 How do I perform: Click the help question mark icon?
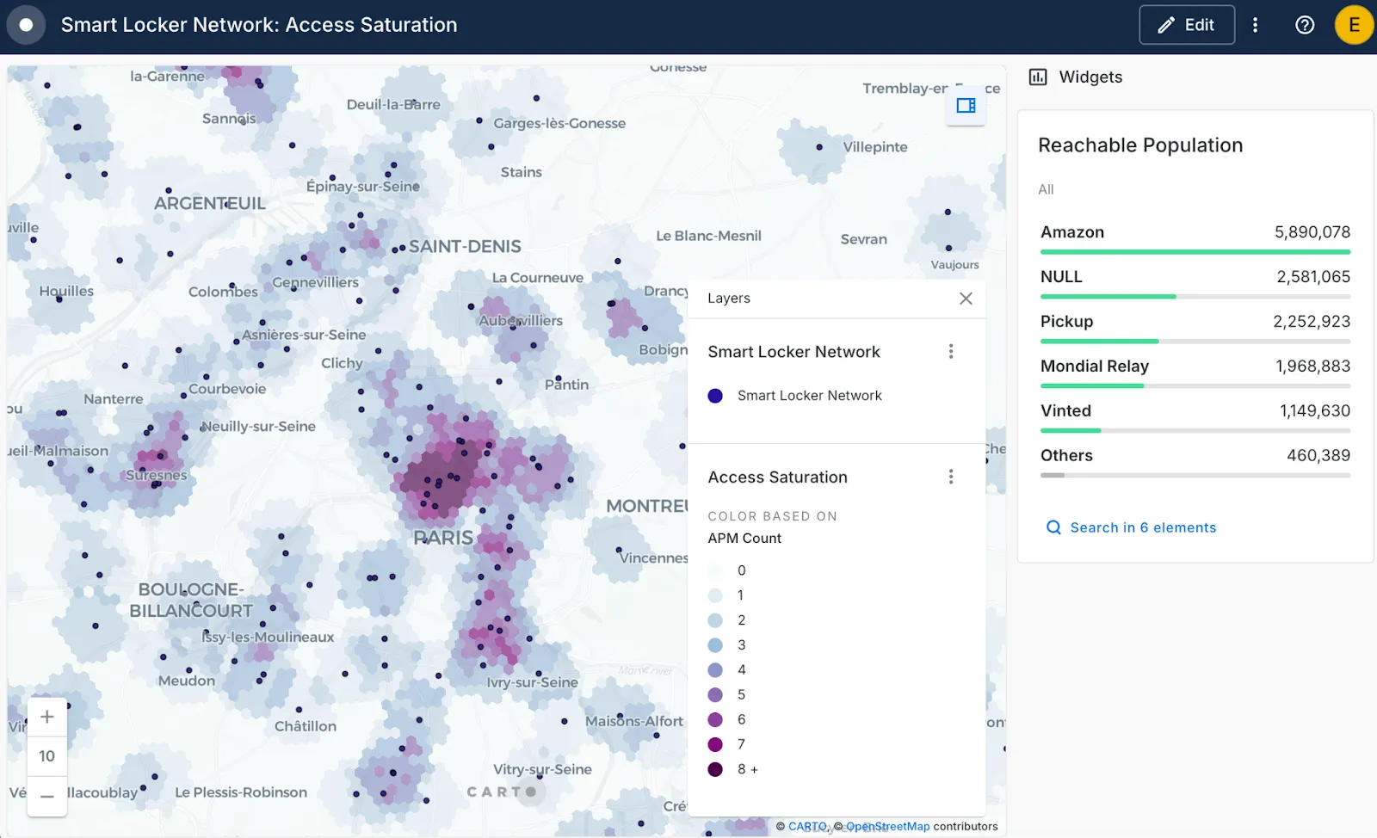coord(1305,25)
